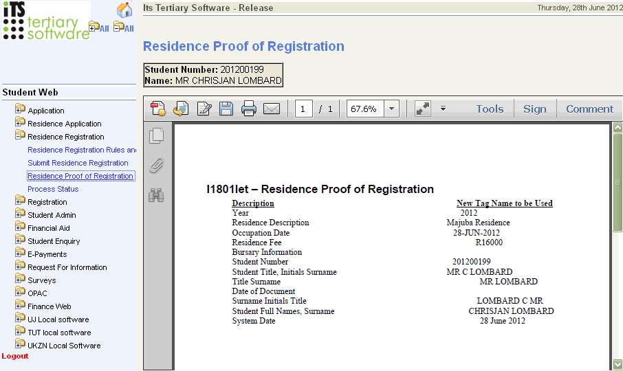Open the Tools pane
Viewport: 623px width, 371px height.
pos(490,109)
